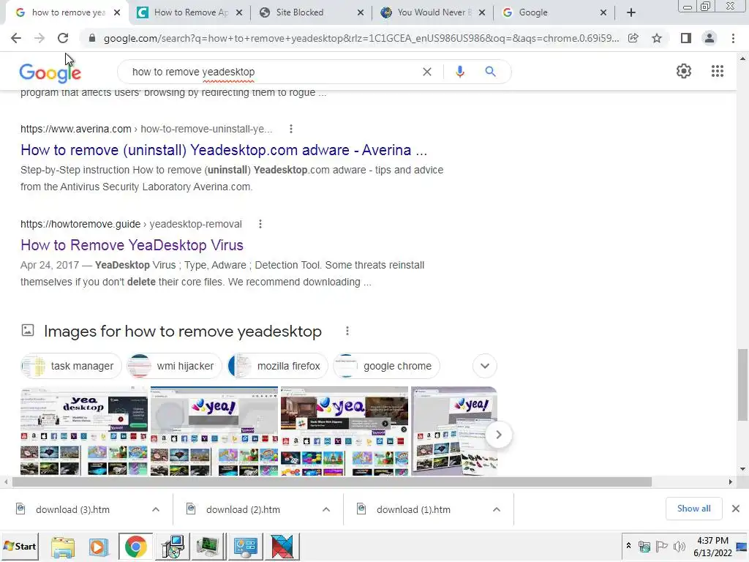Open download (2).htm file
749x562 pixels.
243,509
